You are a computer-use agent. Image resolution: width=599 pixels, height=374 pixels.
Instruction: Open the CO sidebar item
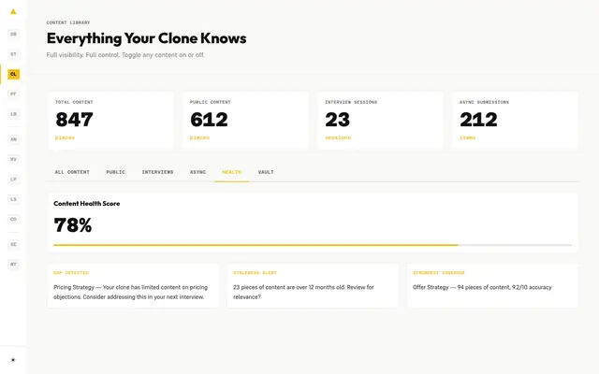[x=13, y=219]
